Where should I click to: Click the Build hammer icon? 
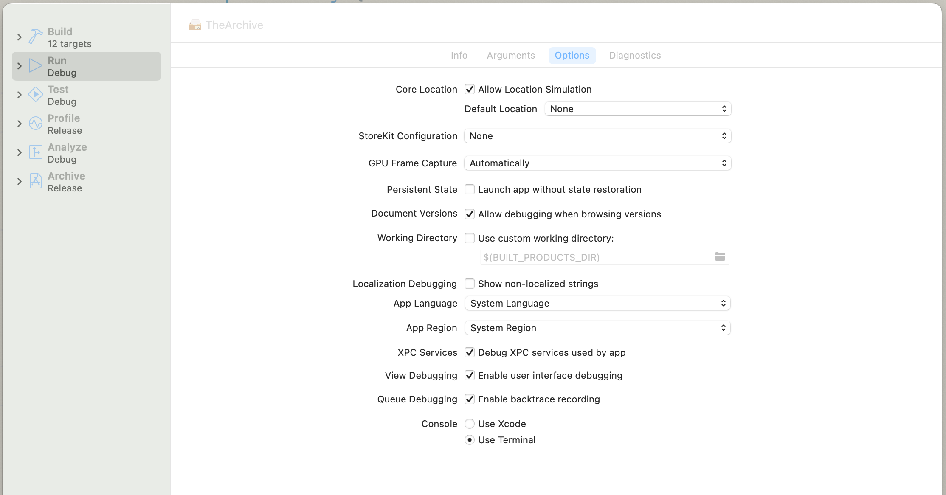tap(36, 37)
